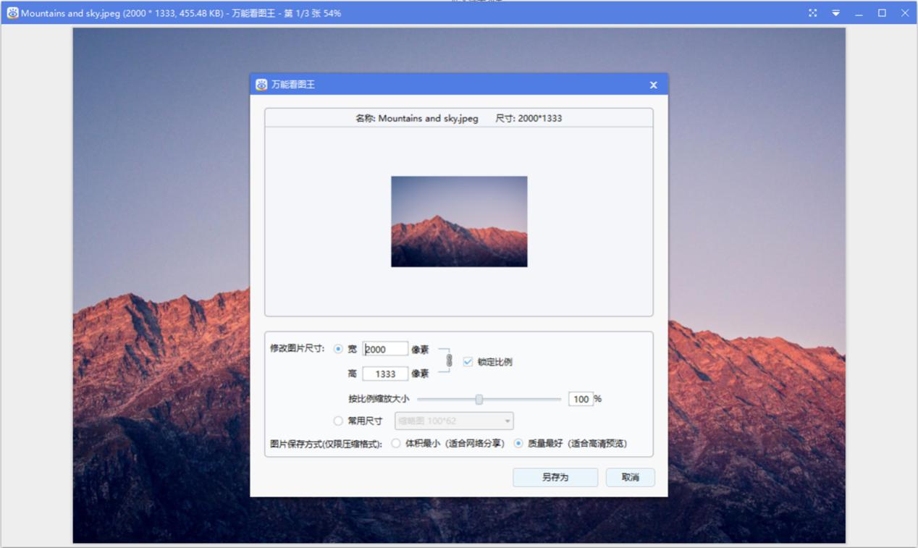The width and height of the screenshot is (918, 548).
Task: Toggle the 锁定比例 checkbox
Action: pyautogui.click(x=468, y=362)
